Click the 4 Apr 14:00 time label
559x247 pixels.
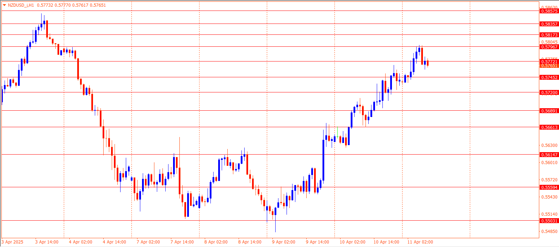click(115, 242)
